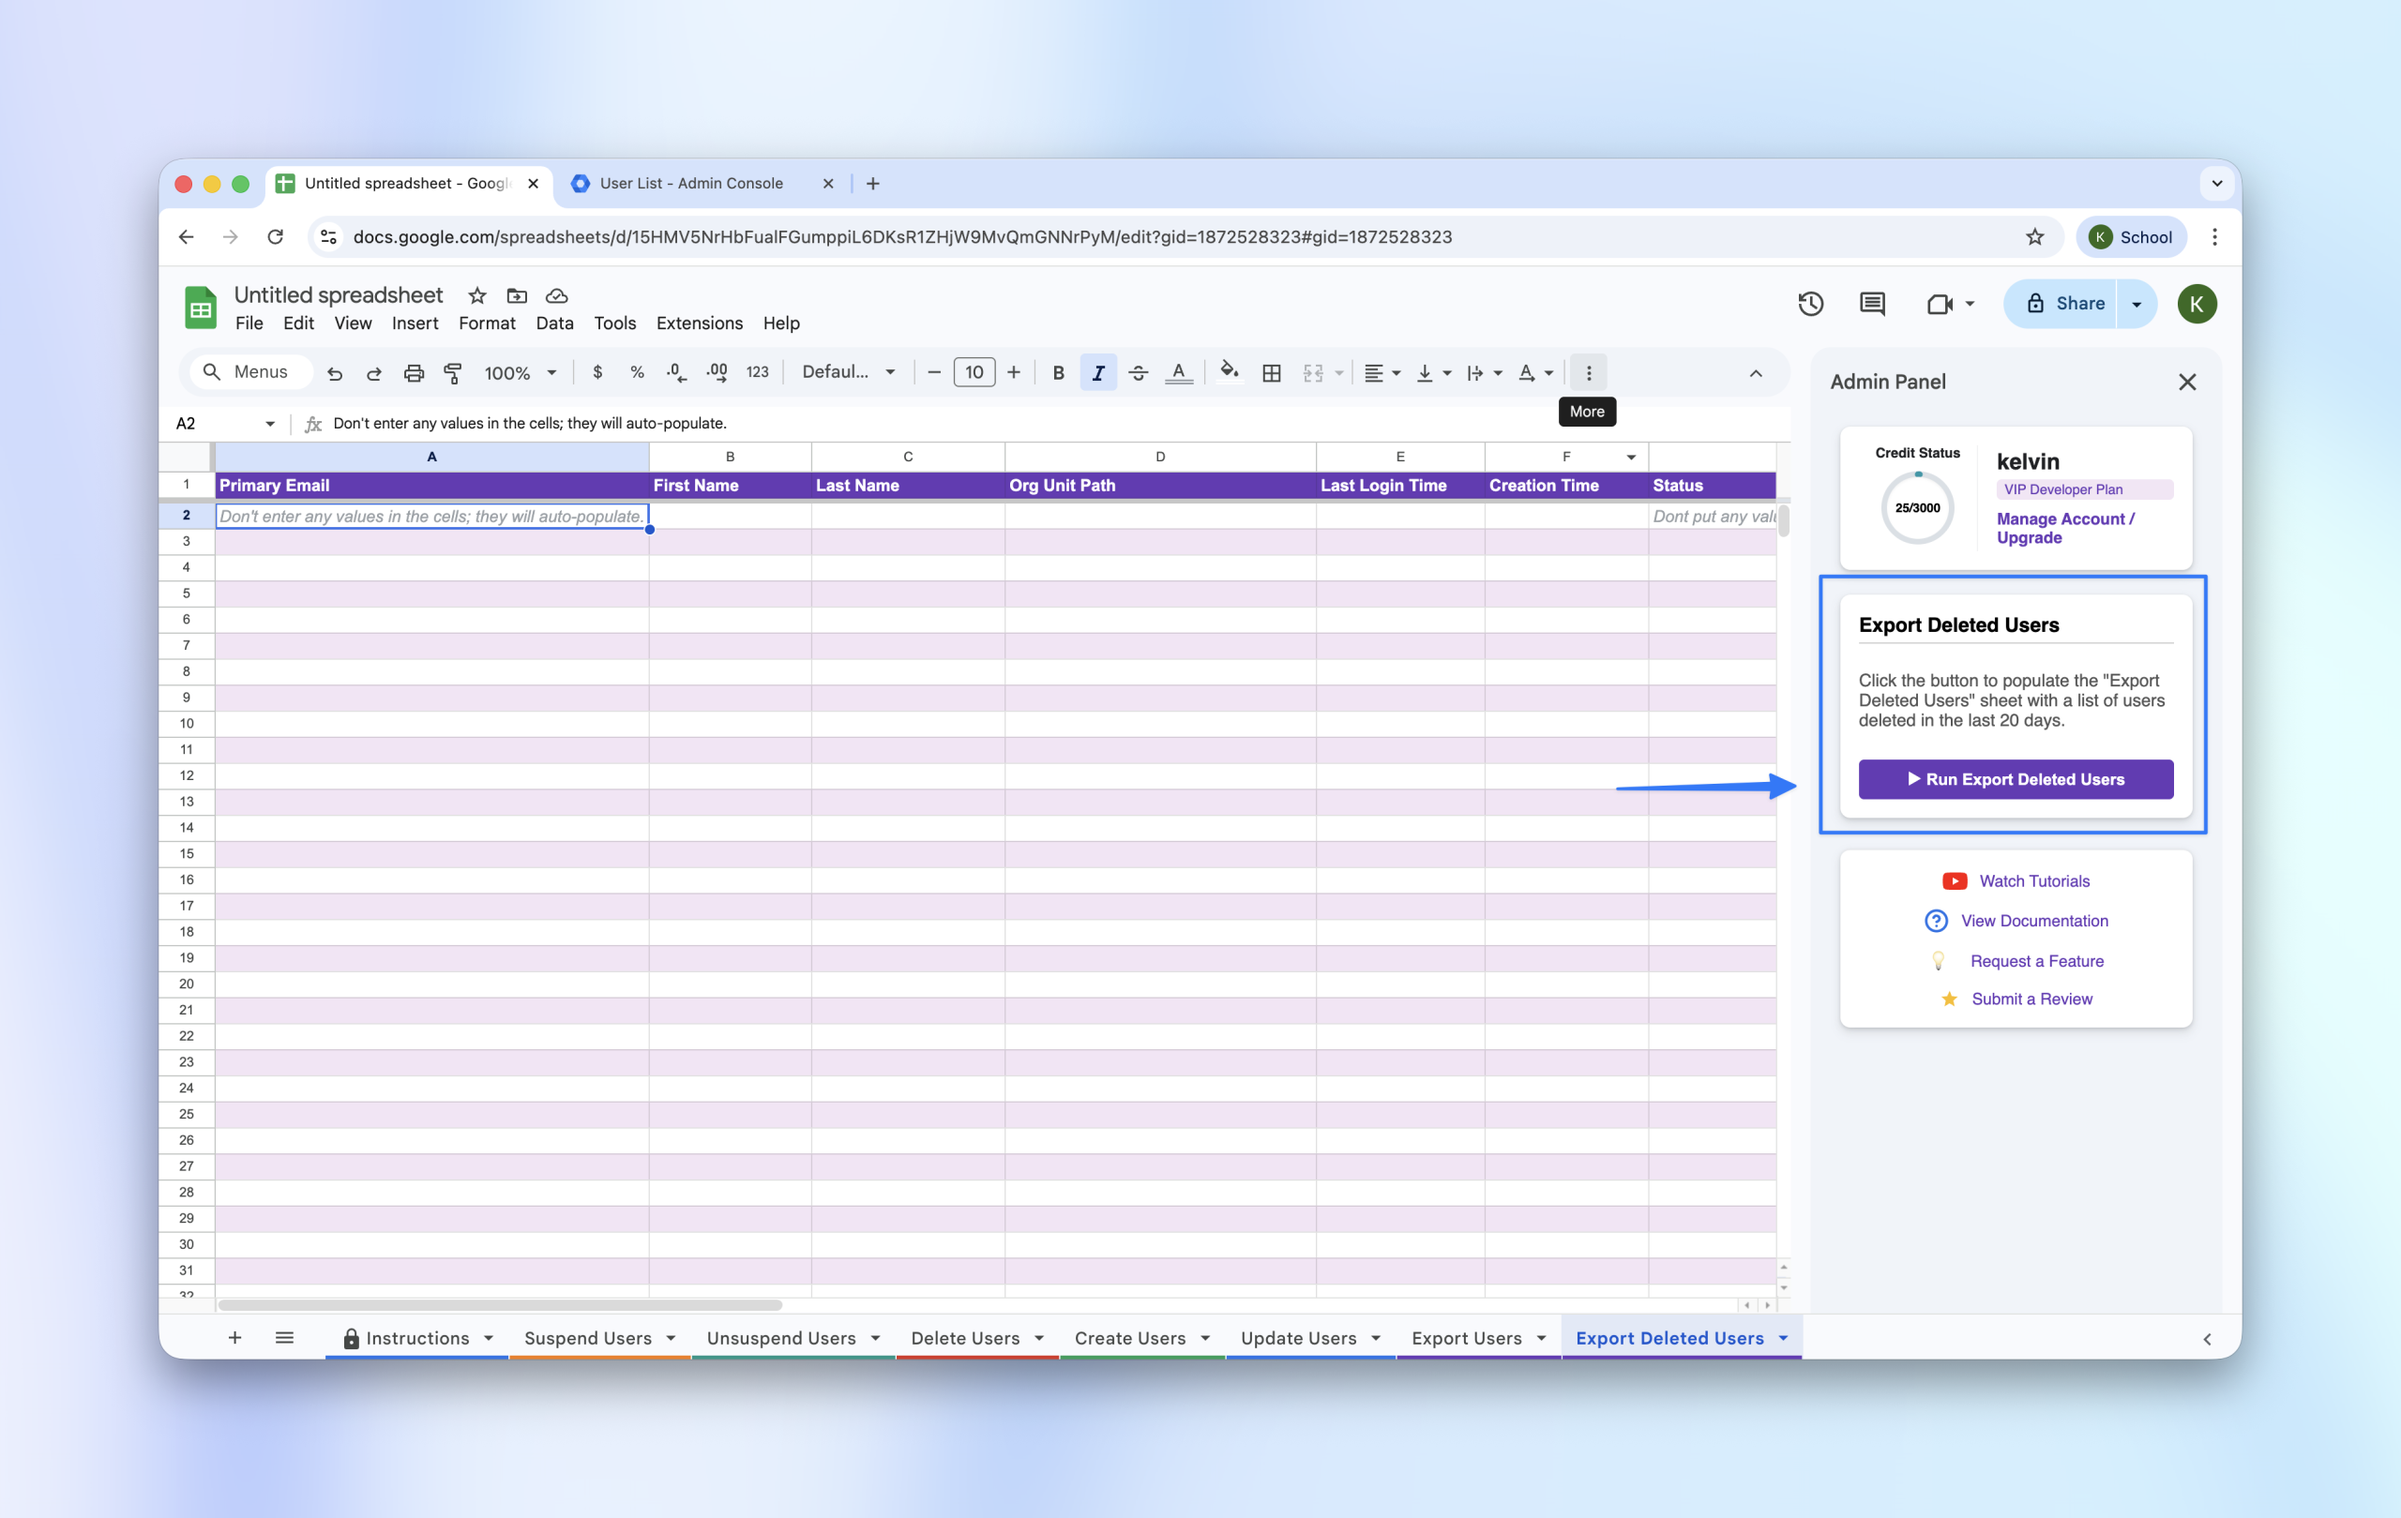Click the undo arrow icon
2401x1518 pixels.
(x=335, y=373)
